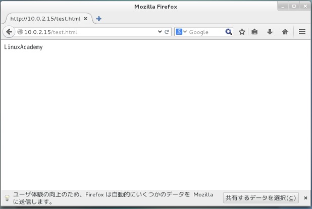The image size is (312, 209).
Task: Minimize the Firefox window
Action: (283, 7)
